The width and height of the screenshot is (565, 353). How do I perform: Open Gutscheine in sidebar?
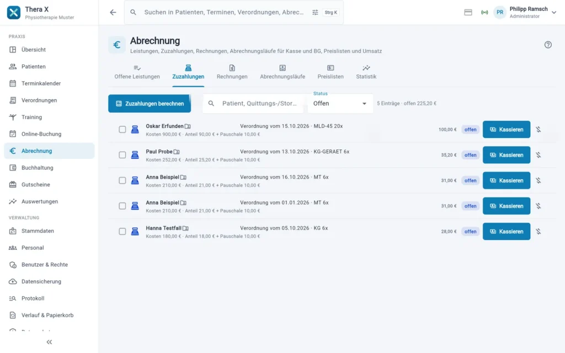[x=49, y=184]
